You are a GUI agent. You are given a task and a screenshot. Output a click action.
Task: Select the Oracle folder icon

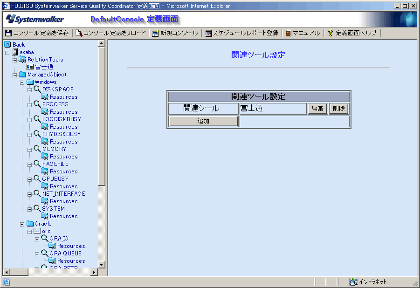click(30, 223)
